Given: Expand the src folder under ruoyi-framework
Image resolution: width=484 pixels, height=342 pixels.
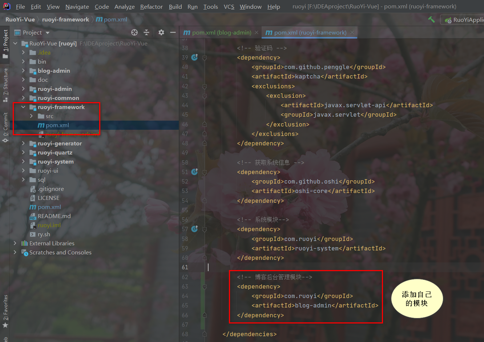Looking at the screenshot, I should (31, 116).
